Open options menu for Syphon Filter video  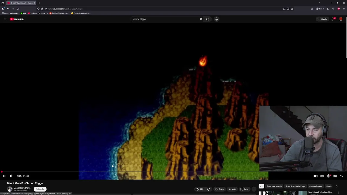click(x=339, y=193)
